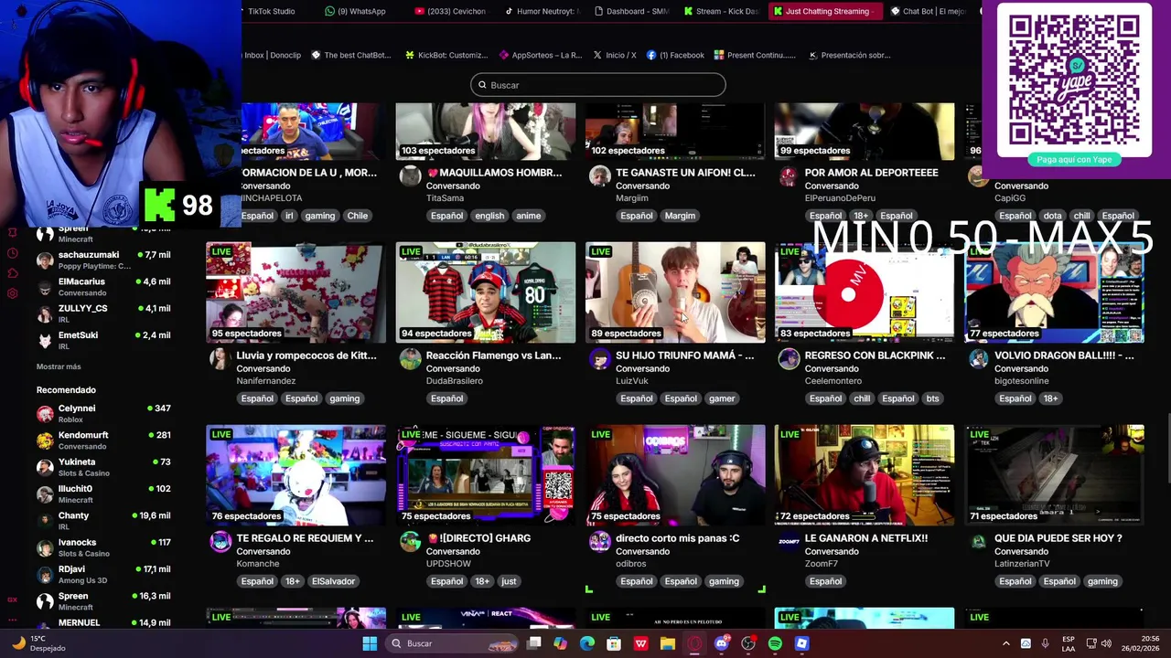This screenshot has width=1171, height=658.
Task: Expand hidden system tray icons chevron
Action: point(1005,643)
